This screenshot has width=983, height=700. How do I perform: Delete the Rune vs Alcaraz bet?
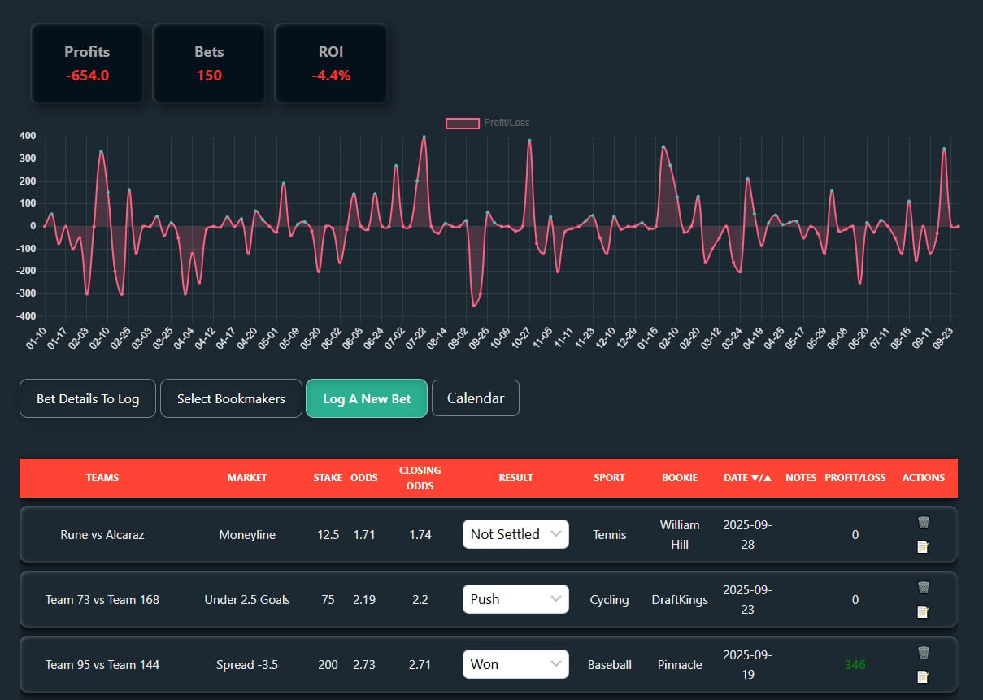[923, 523]
